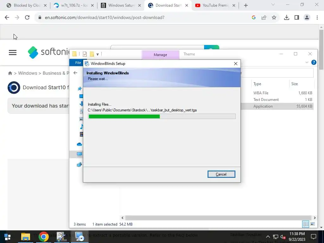Image resolution: width=324 pixels, height=243 pixels.
Task: Click Explorer horizontal scrollbar track
Action: (x=218, y=218)
